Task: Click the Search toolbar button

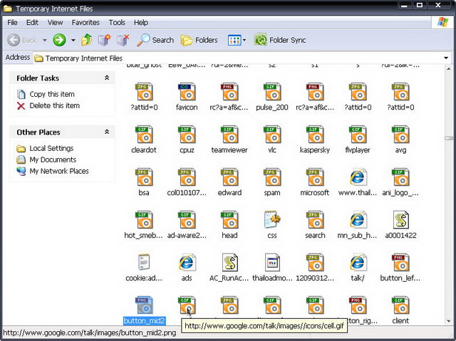Action: pos(155,40)
